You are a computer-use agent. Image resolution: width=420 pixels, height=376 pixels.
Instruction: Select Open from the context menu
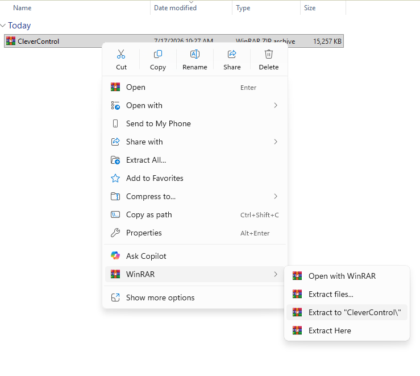click(x=195, y=88)
